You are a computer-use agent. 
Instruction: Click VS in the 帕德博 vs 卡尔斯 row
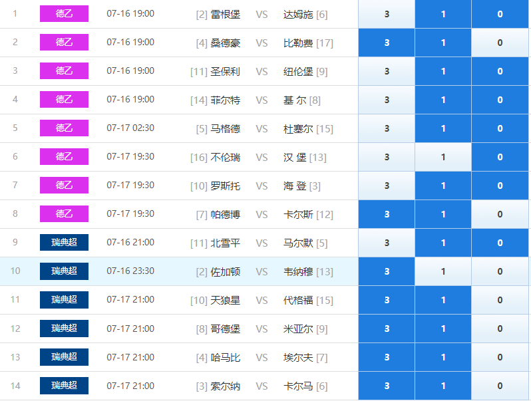pos(262,215)
